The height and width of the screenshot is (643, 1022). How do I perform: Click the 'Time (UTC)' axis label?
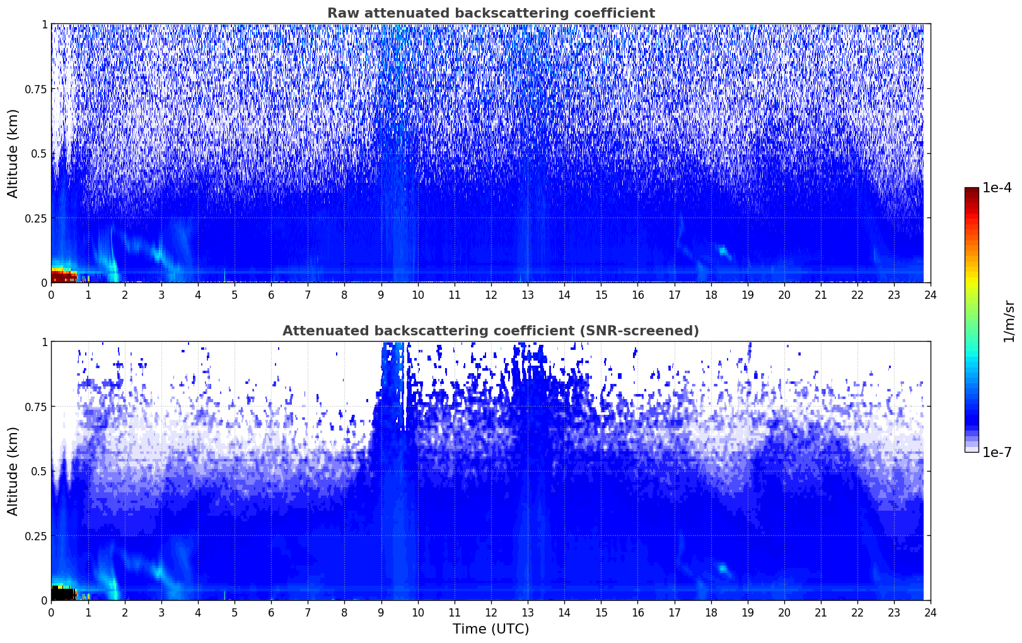(491, 629)
